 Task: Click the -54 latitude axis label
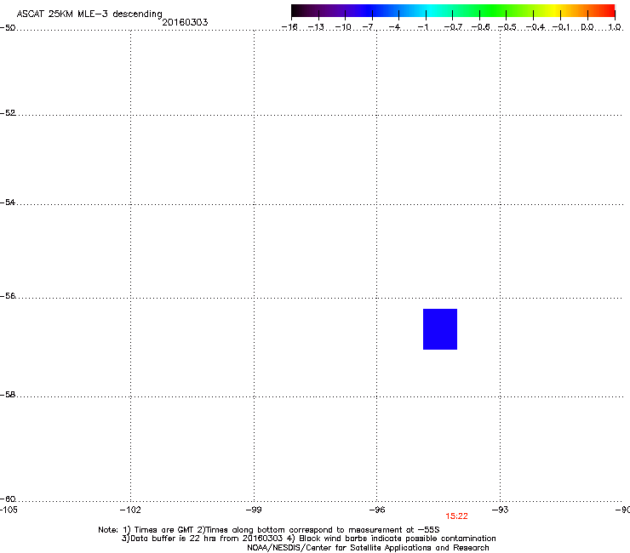point(8,202)
